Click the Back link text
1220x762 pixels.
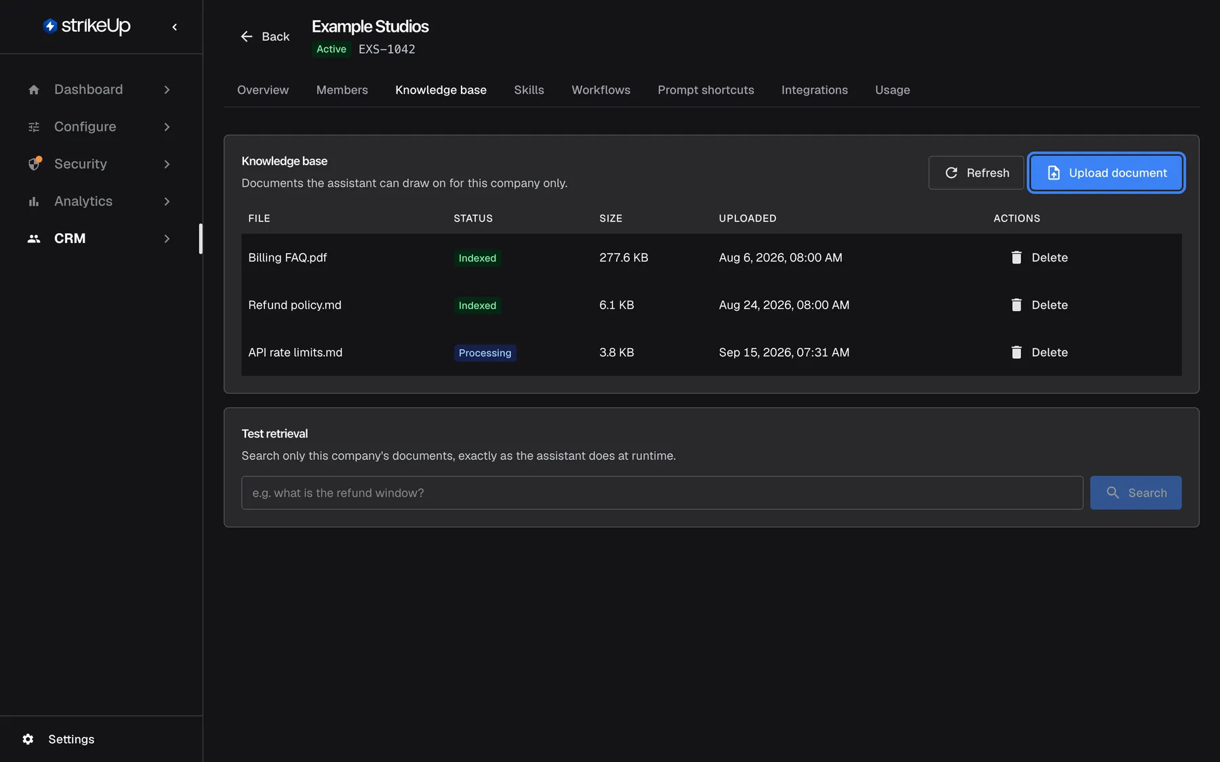pyautogui.click(x=276, y=37)
